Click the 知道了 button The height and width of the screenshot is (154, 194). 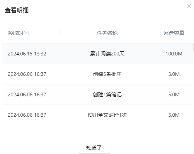click(94, 148)
